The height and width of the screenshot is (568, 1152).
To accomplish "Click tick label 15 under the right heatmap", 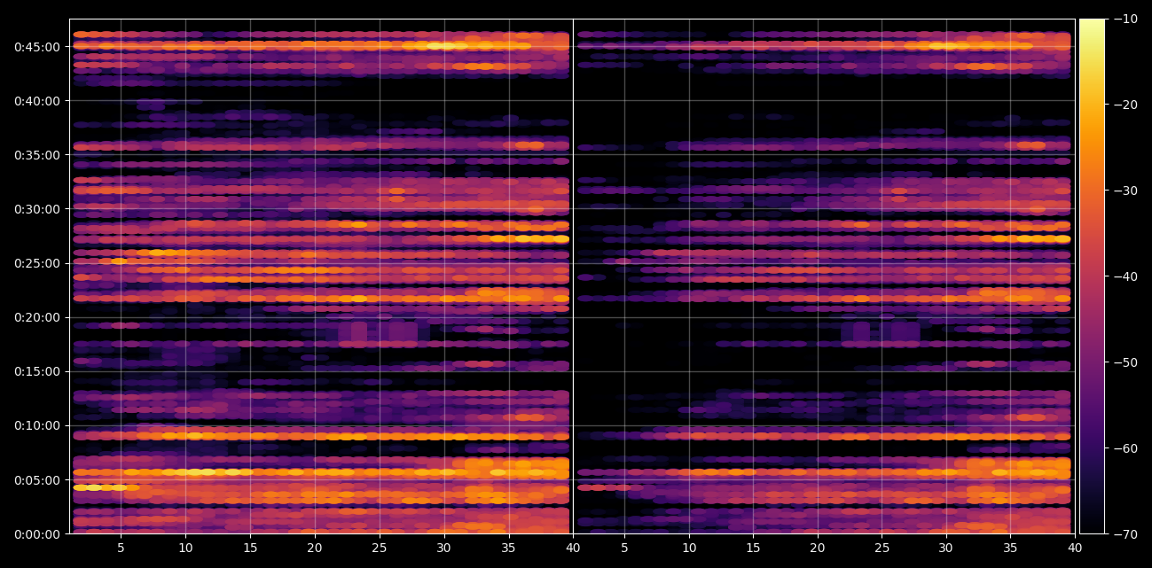I will click(x=753, y=549).
